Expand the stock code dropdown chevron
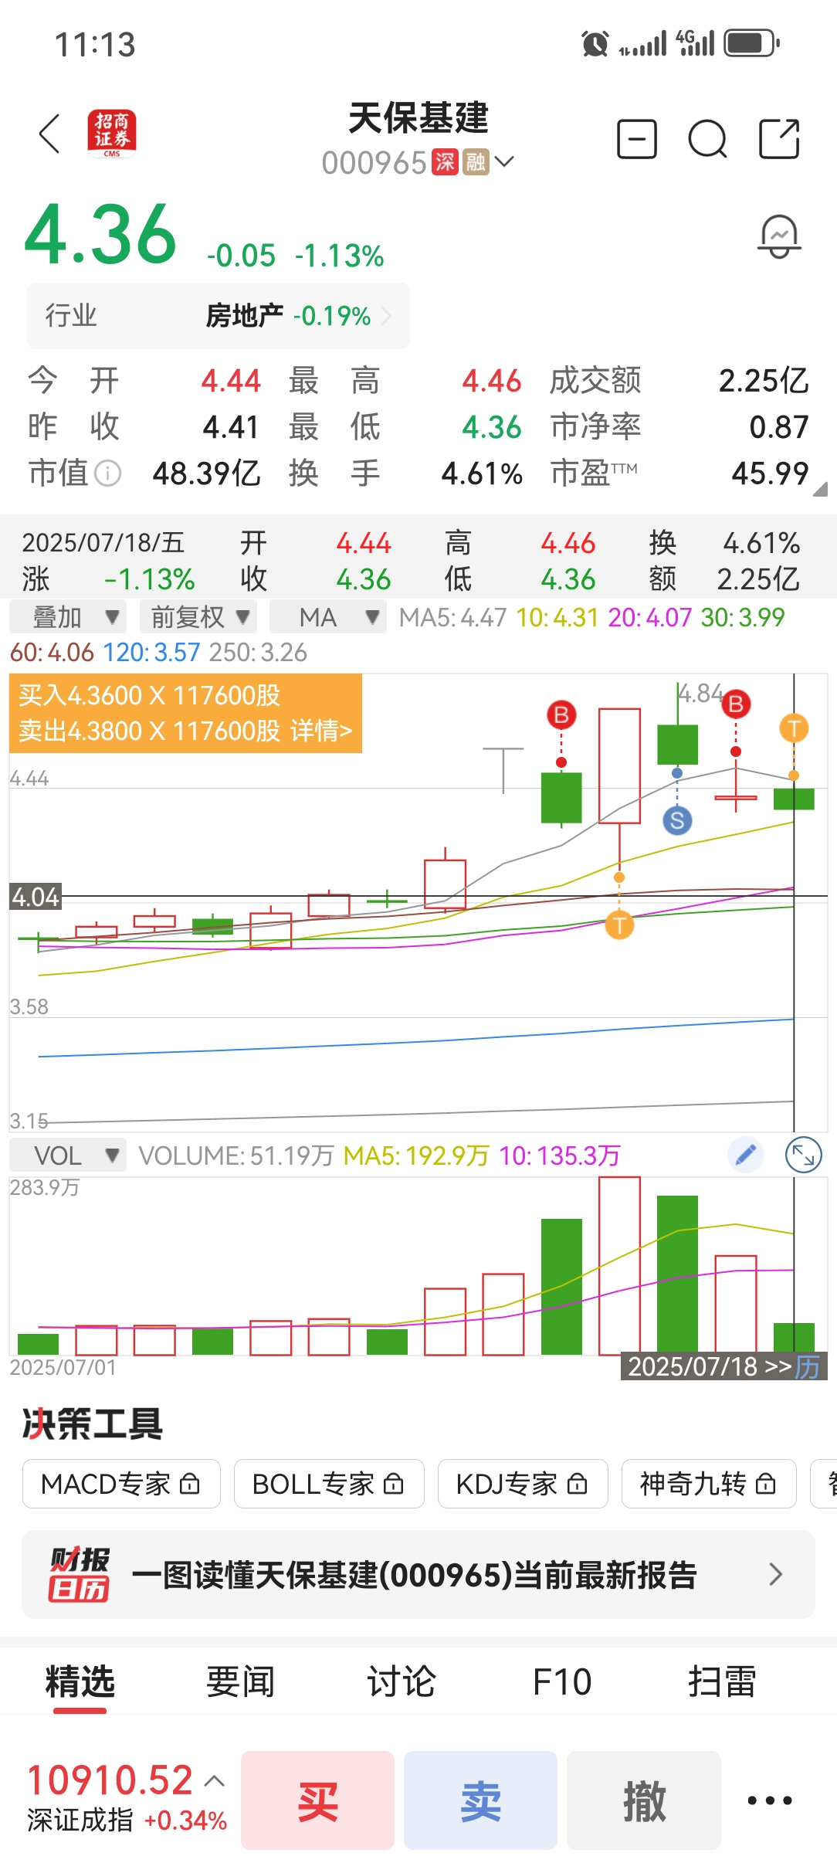Viewport: 837px width, 1863px height. click(x=504, y=161)
